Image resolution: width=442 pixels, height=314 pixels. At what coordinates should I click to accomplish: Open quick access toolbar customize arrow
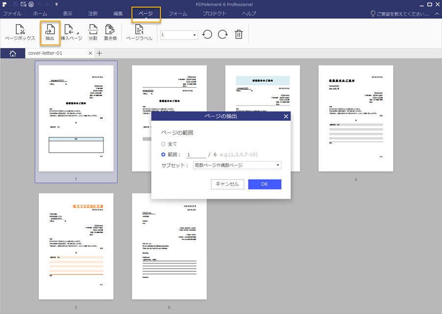point(56,4)
